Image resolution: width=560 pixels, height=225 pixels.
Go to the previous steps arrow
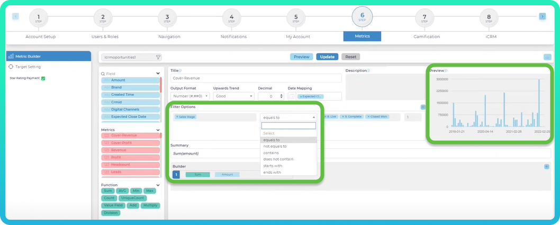click(16, 16)
